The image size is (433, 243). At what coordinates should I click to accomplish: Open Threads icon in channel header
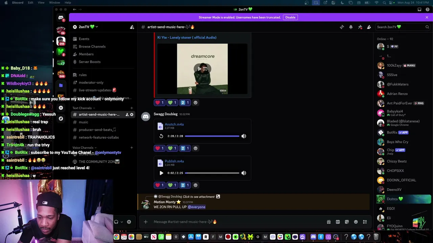[342, 27]
